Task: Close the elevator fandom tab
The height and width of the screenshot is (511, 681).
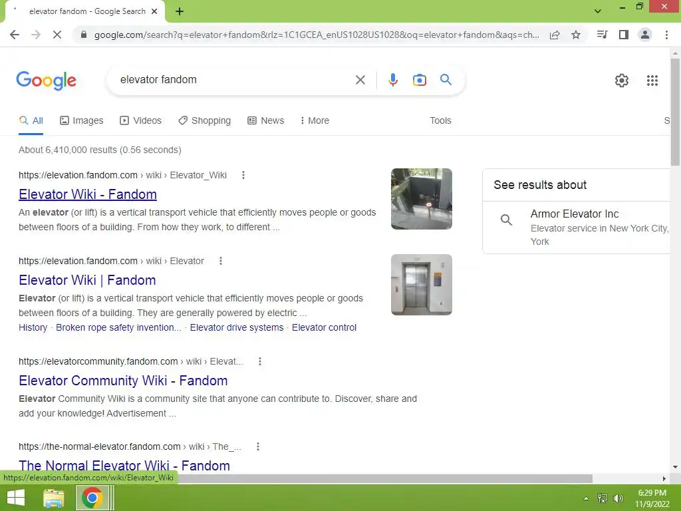Action: (154, 11)
